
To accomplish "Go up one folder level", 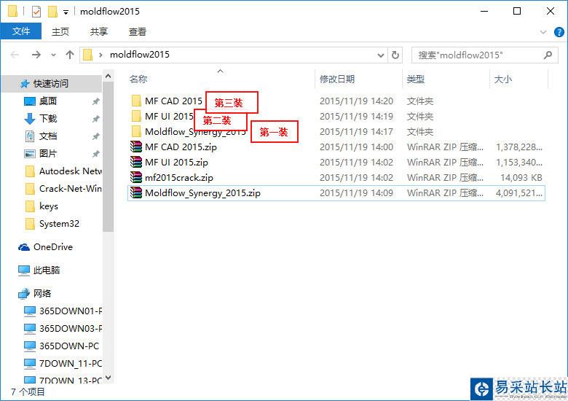I will tap(70, 55).
